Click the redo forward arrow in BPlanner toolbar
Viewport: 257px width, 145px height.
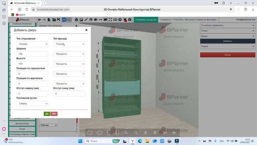pos(44,20)
